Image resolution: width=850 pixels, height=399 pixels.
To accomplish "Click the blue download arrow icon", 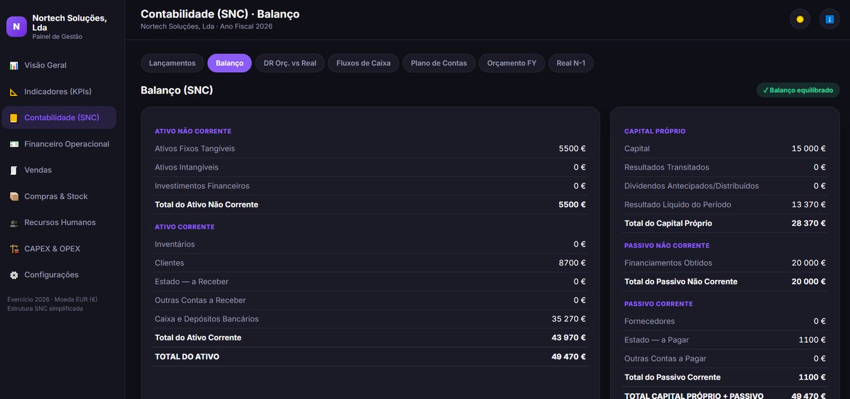I will point(830,19).
